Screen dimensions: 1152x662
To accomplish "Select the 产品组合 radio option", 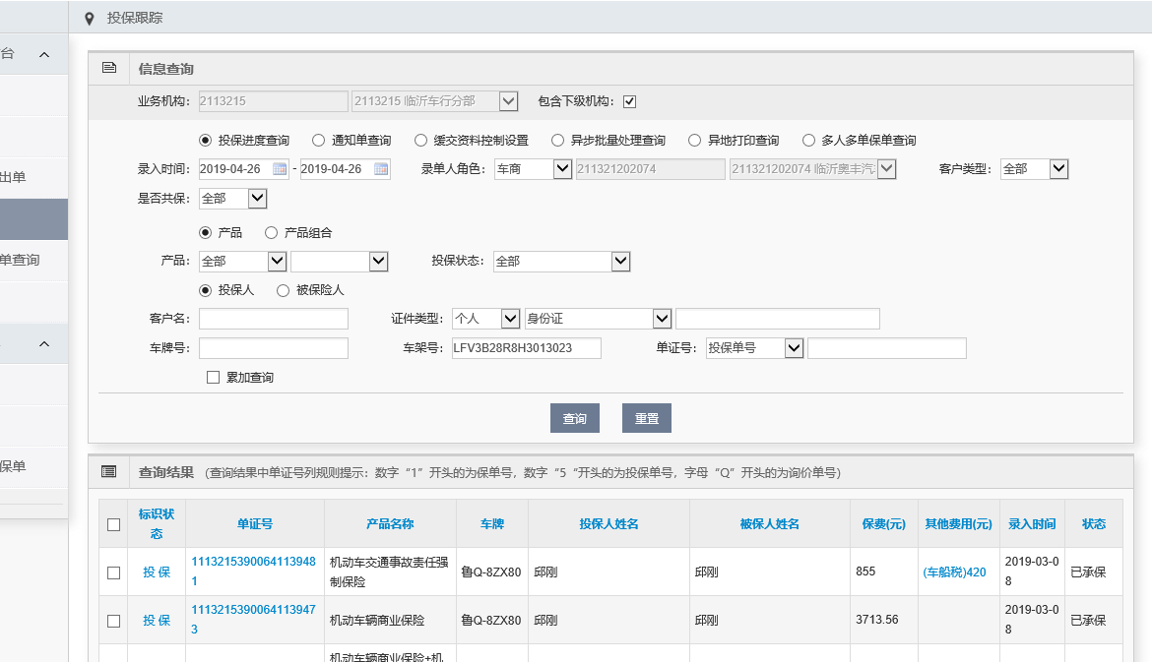I will click(x=272, y=233).
